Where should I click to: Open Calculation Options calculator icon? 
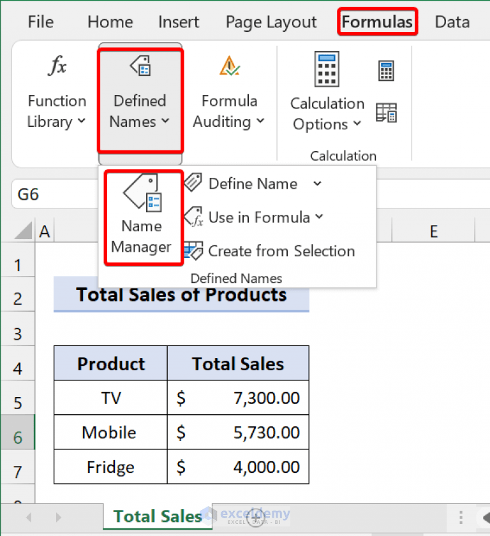(327, 70)
